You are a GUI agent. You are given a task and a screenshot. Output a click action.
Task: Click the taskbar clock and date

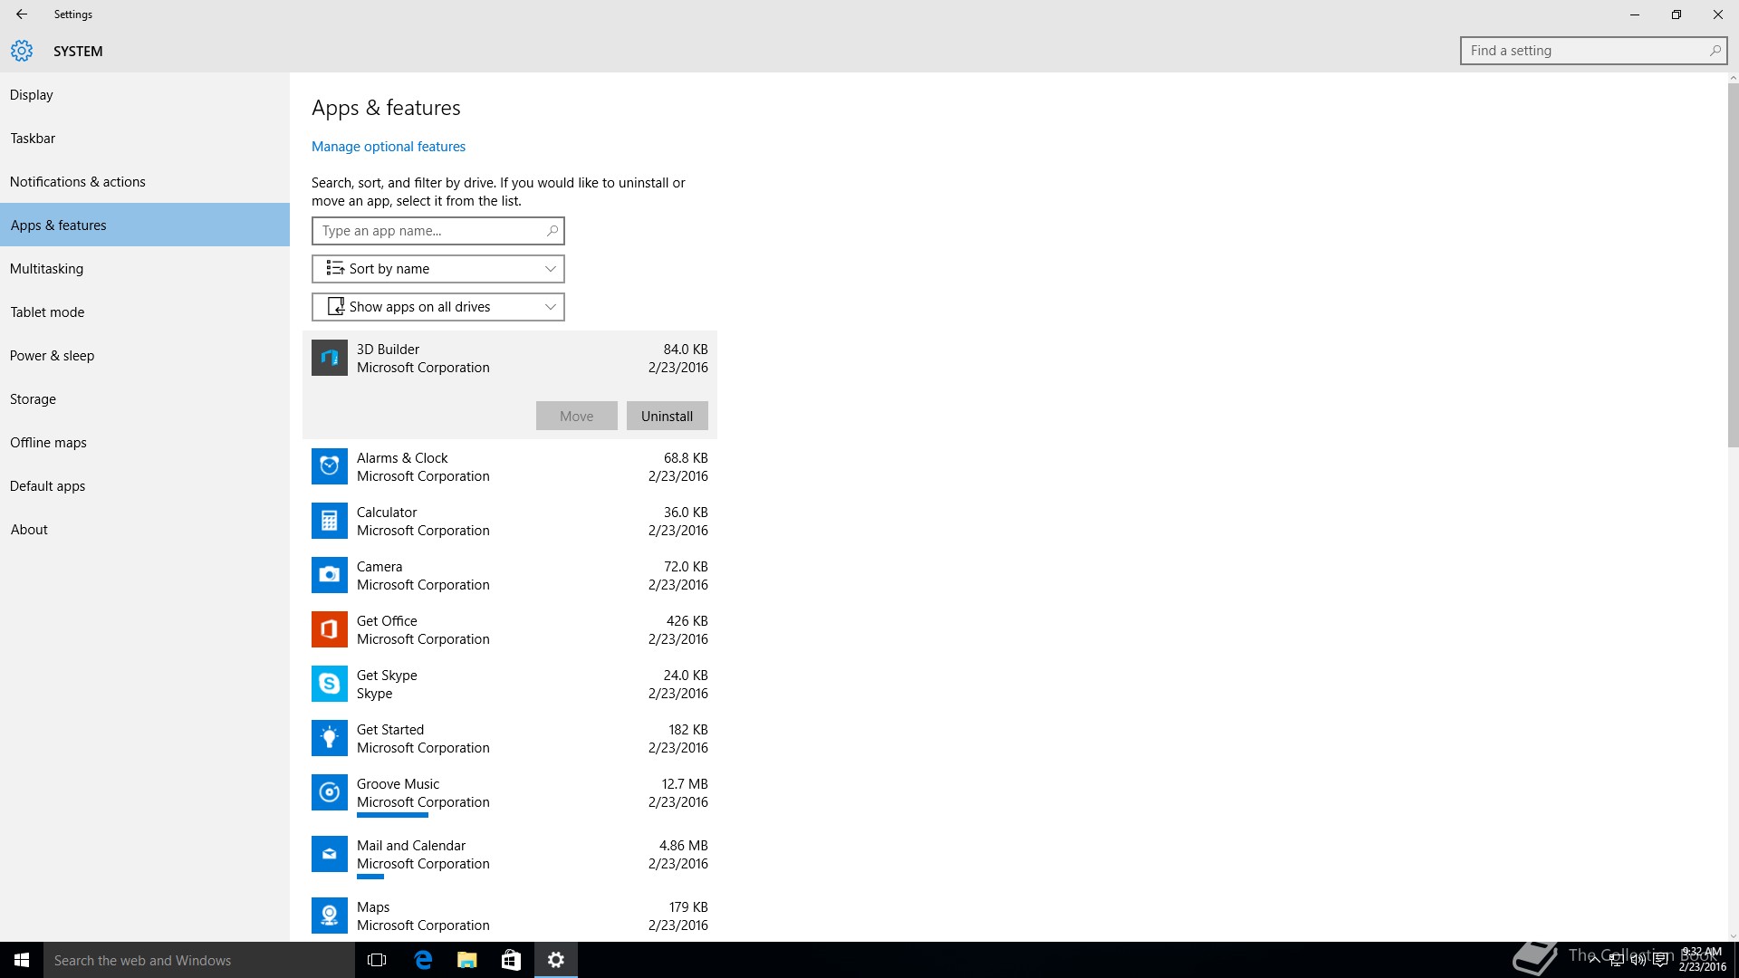click(1702, 960)
